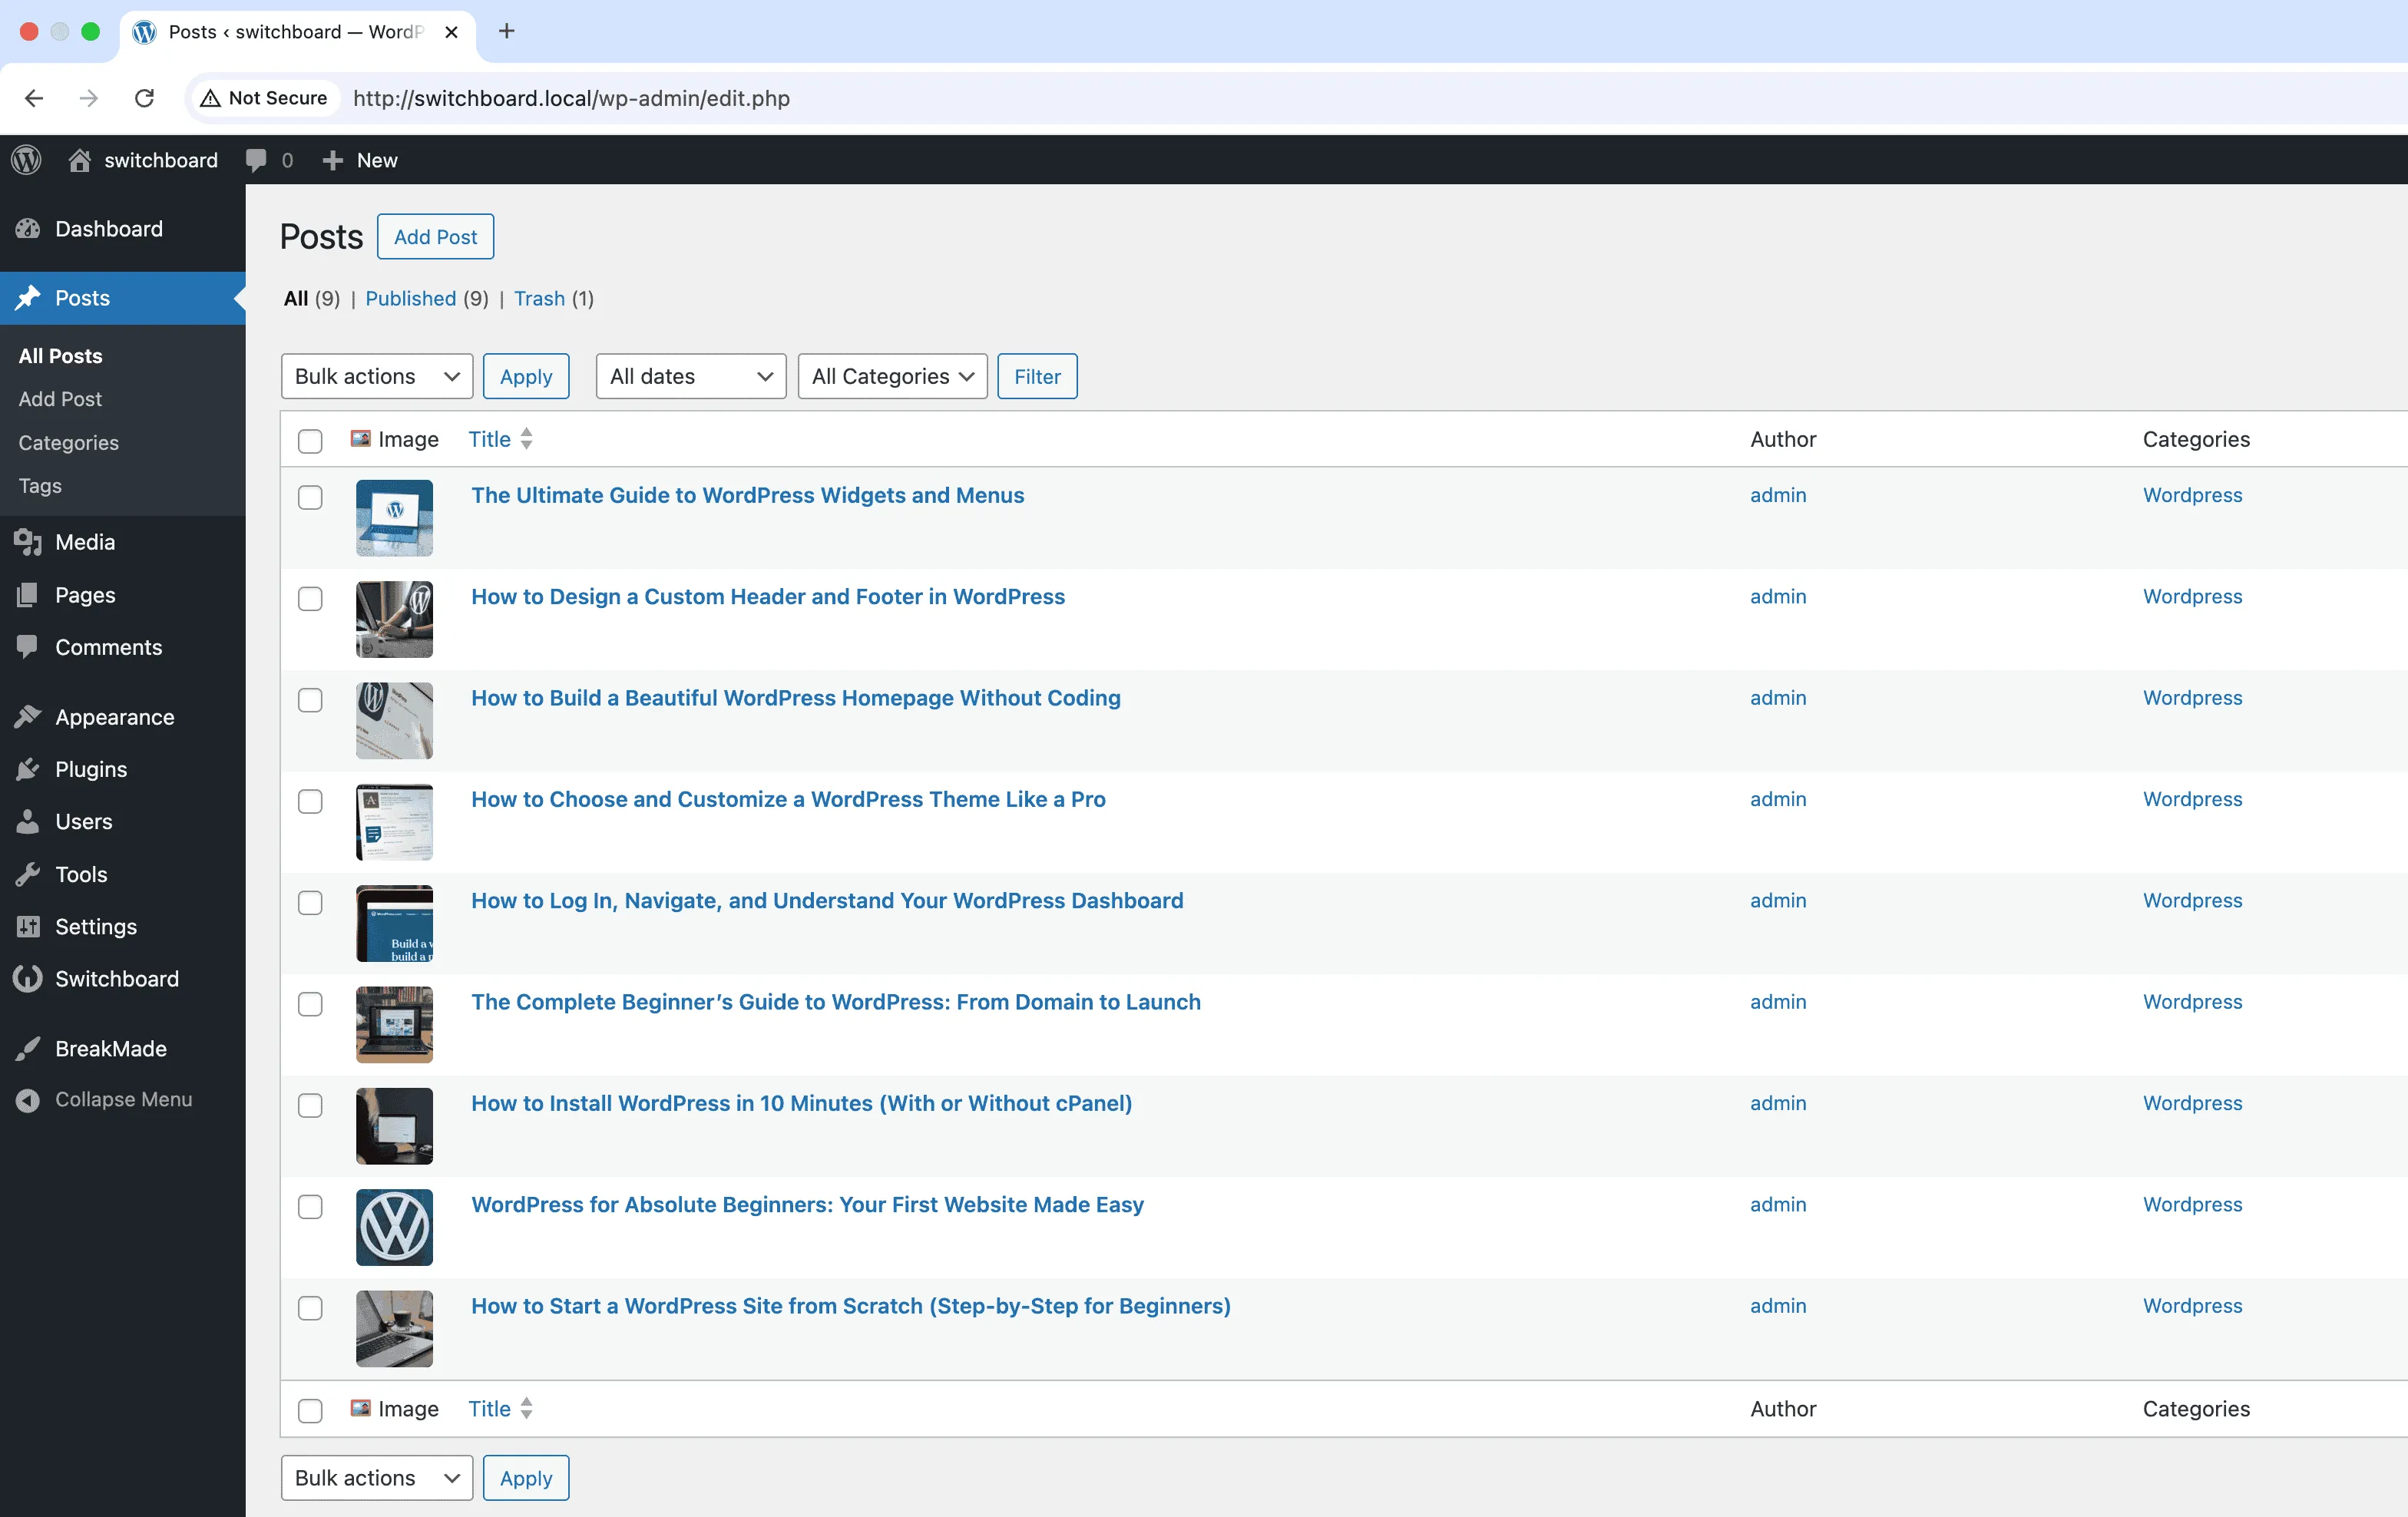Click the thumbnail of the Volkswagen logo post

click(394, 1227)
